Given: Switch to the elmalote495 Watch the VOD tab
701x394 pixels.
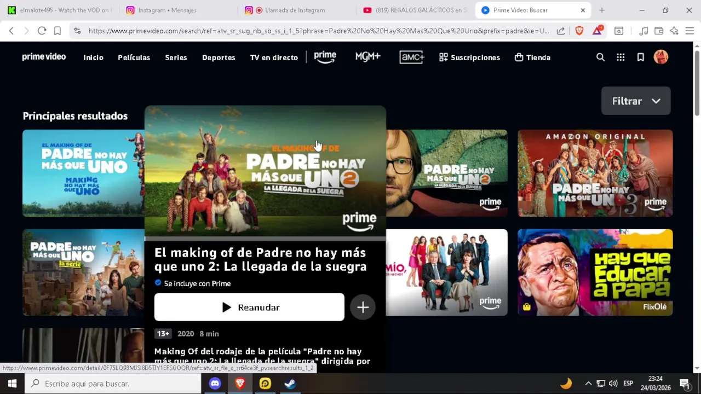Looking at the screenshot, I should coord(59,10).
